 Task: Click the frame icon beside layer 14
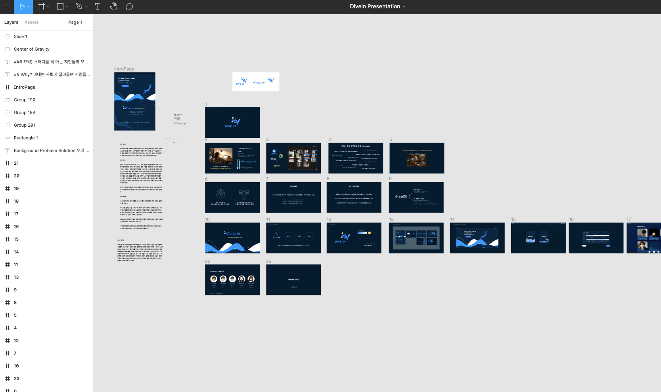(x=7, y=252)
